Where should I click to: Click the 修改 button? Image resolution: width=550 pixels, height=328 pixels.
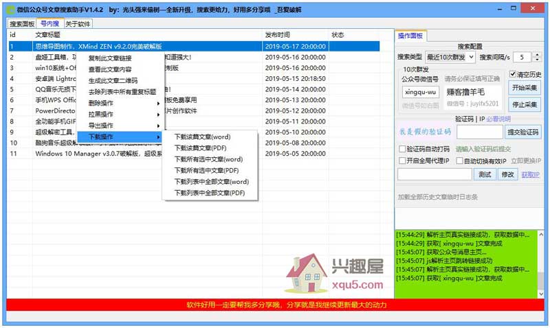click(507, 174)
